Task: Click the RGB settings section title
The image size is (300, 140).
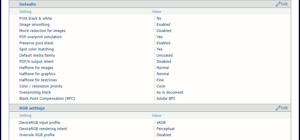Action: [x=32, y=108]
